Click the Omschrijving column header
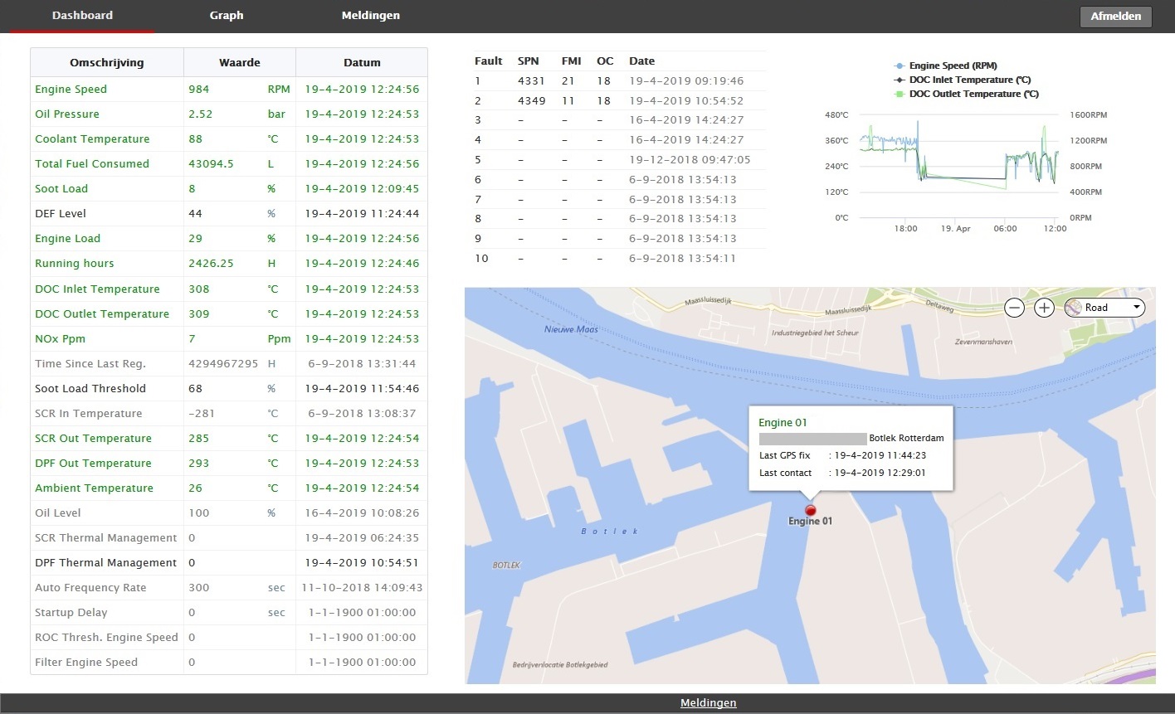This screenshot has height=714, width=1175. tap(106, 62)
